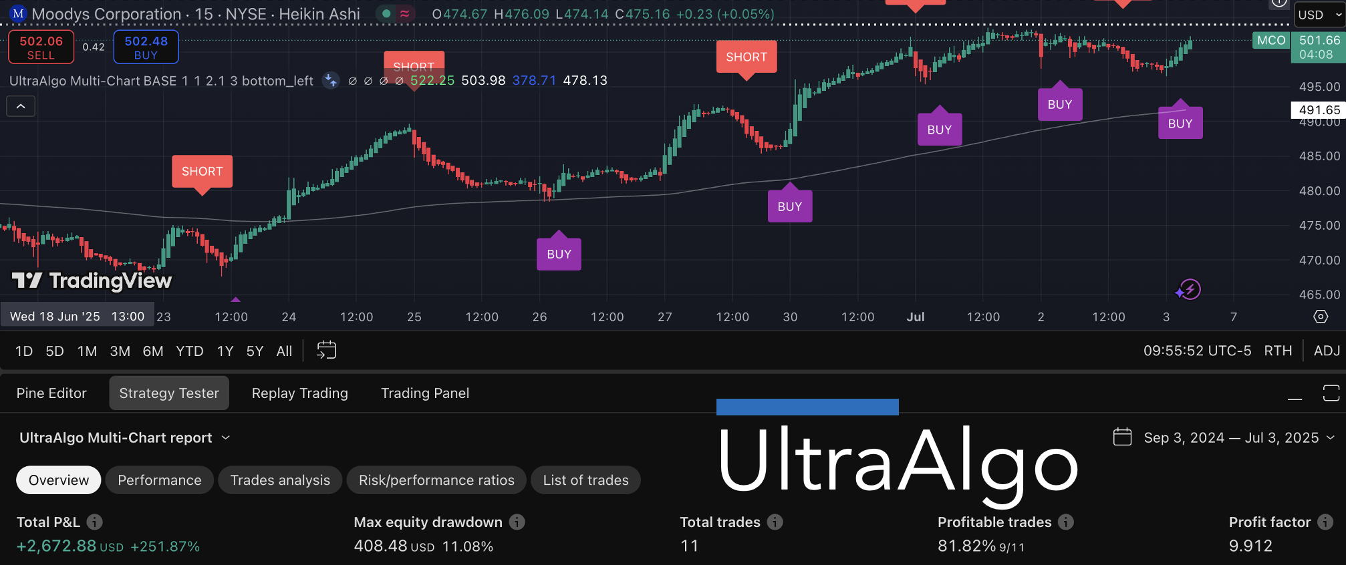Collapse the indicator legend with the chevron

21,106
